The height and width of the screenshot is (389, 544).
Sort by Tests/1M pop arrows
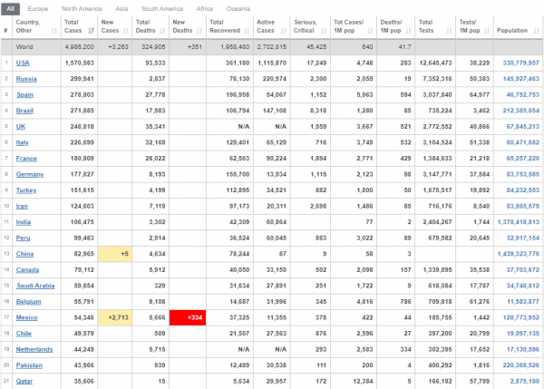(x=487, y=31)
